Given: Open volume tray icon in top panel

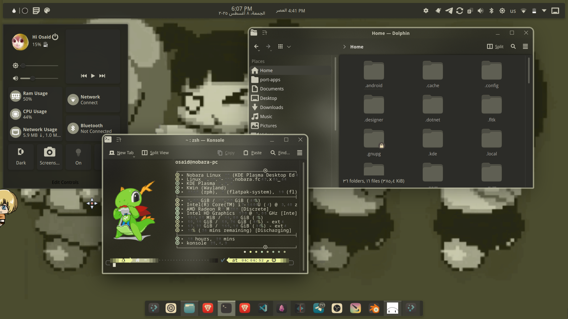Looking at the screenshot, I should click(481, 11).
